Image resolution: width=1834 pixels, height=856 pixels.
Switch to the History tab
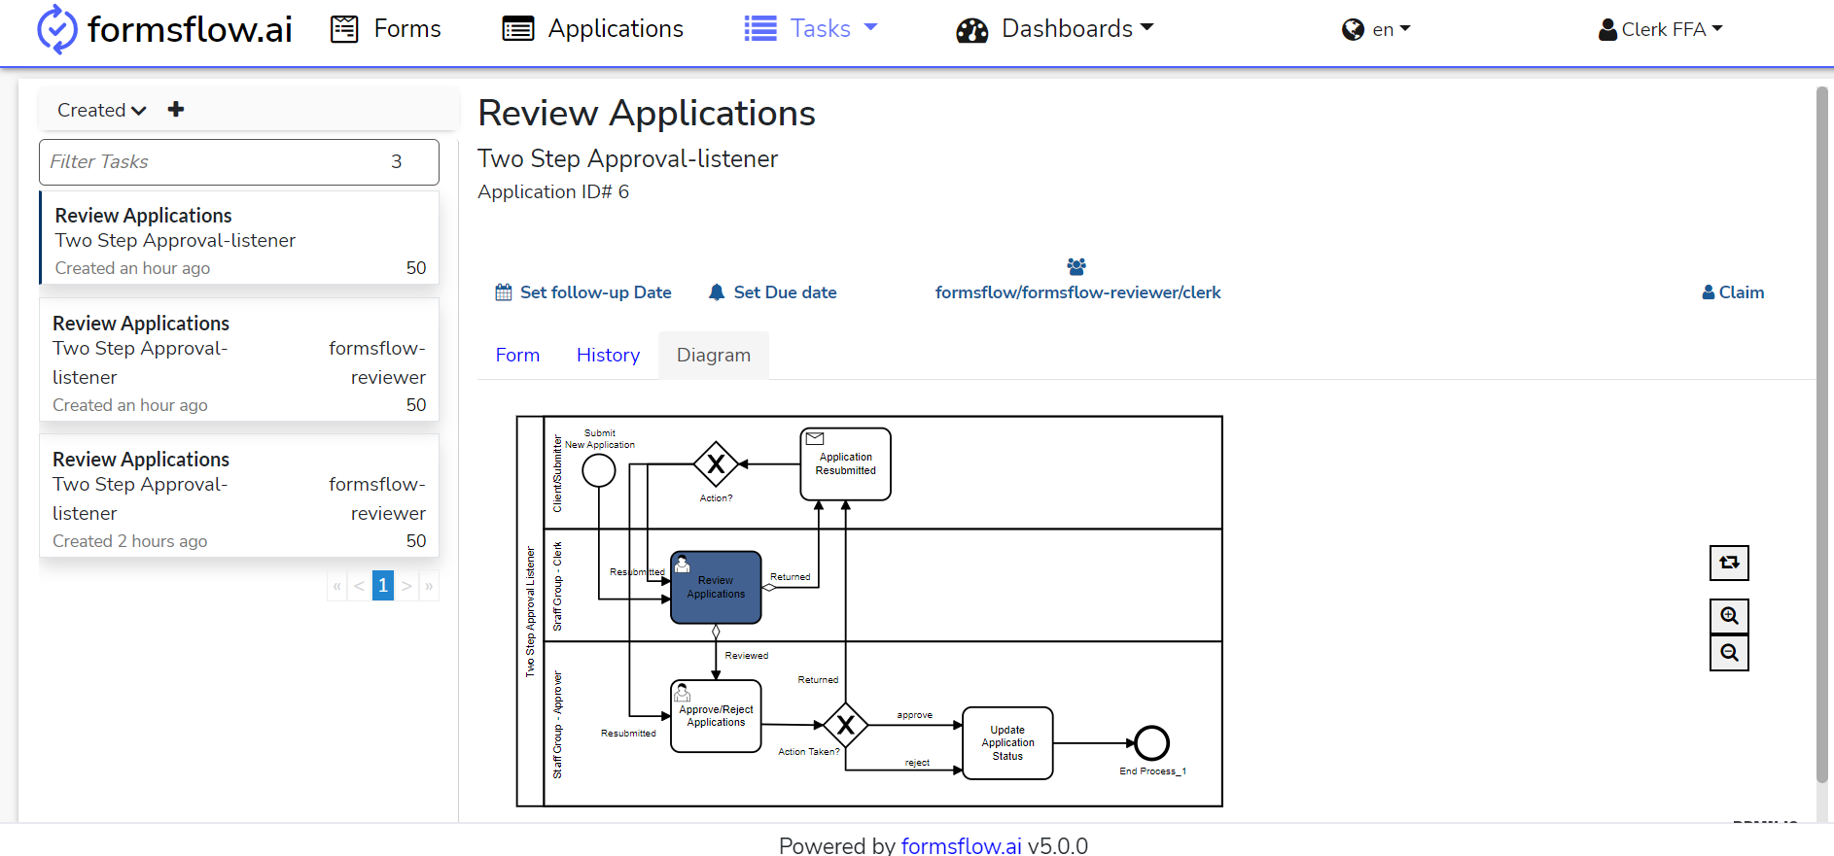pyautogui.click(x=608, y=356)
